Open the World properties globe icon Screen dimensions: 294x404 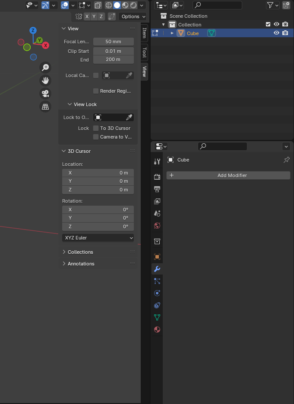157,226
